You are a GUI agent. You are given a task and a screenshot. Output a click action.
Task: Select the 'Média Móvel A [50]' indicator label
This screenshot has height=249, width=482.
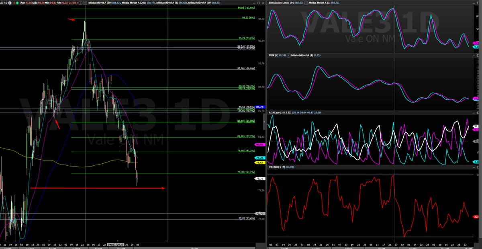100,2
